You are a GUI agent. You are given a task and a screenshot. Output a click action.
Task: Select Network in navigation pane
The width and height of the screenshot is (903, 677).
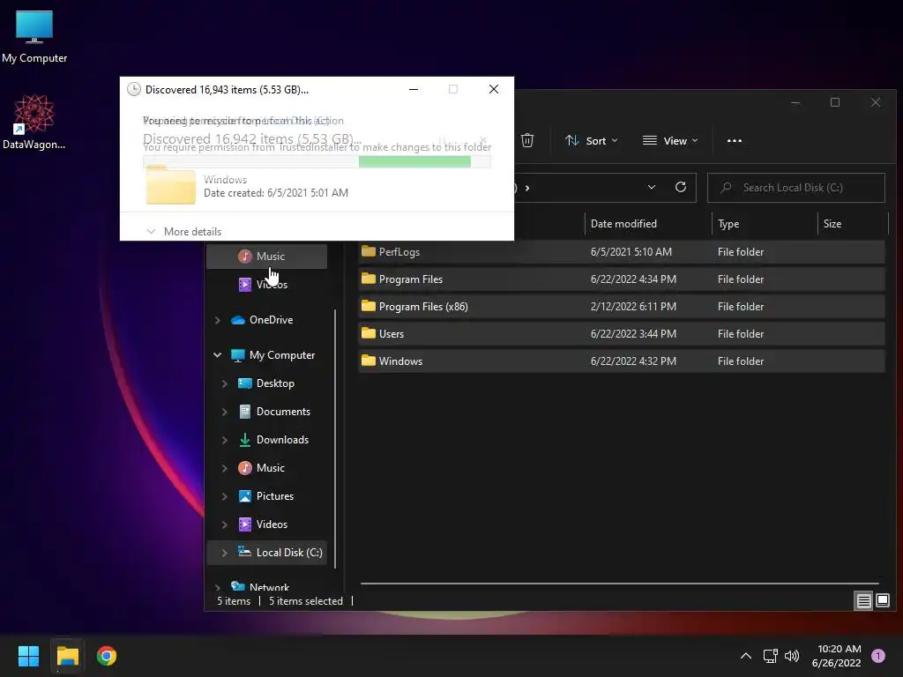pyautogui.click(x=269, y=586)
